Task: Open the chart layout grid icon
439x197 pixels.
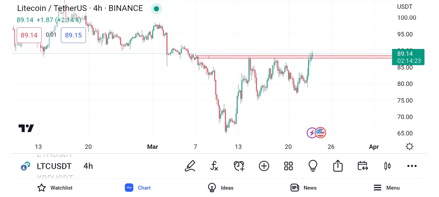Action: tap(288, 166)
